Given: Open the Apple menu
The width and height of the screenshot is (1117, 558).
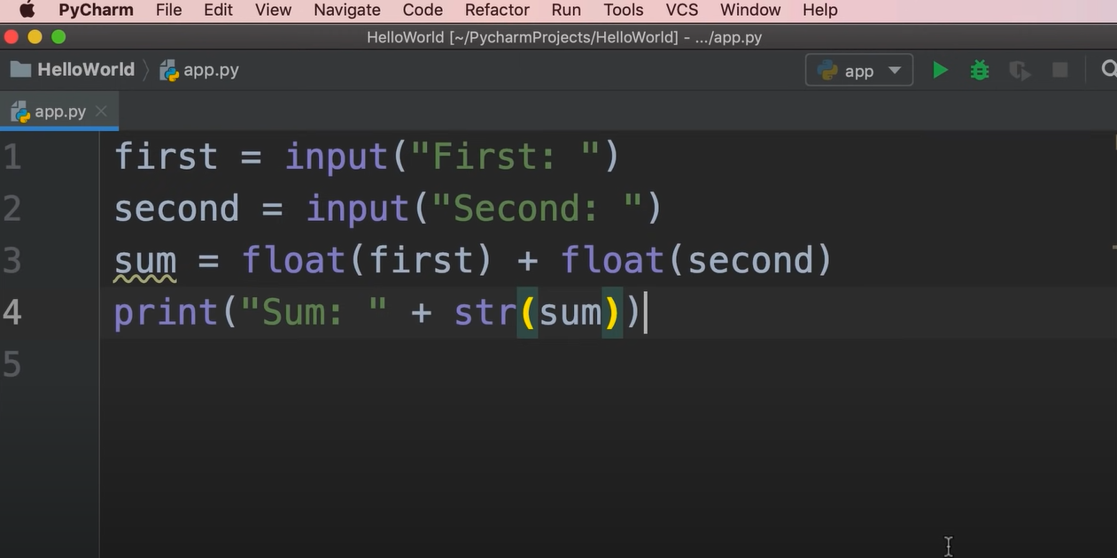Looking at the screenshot, I should coord(27,10).
